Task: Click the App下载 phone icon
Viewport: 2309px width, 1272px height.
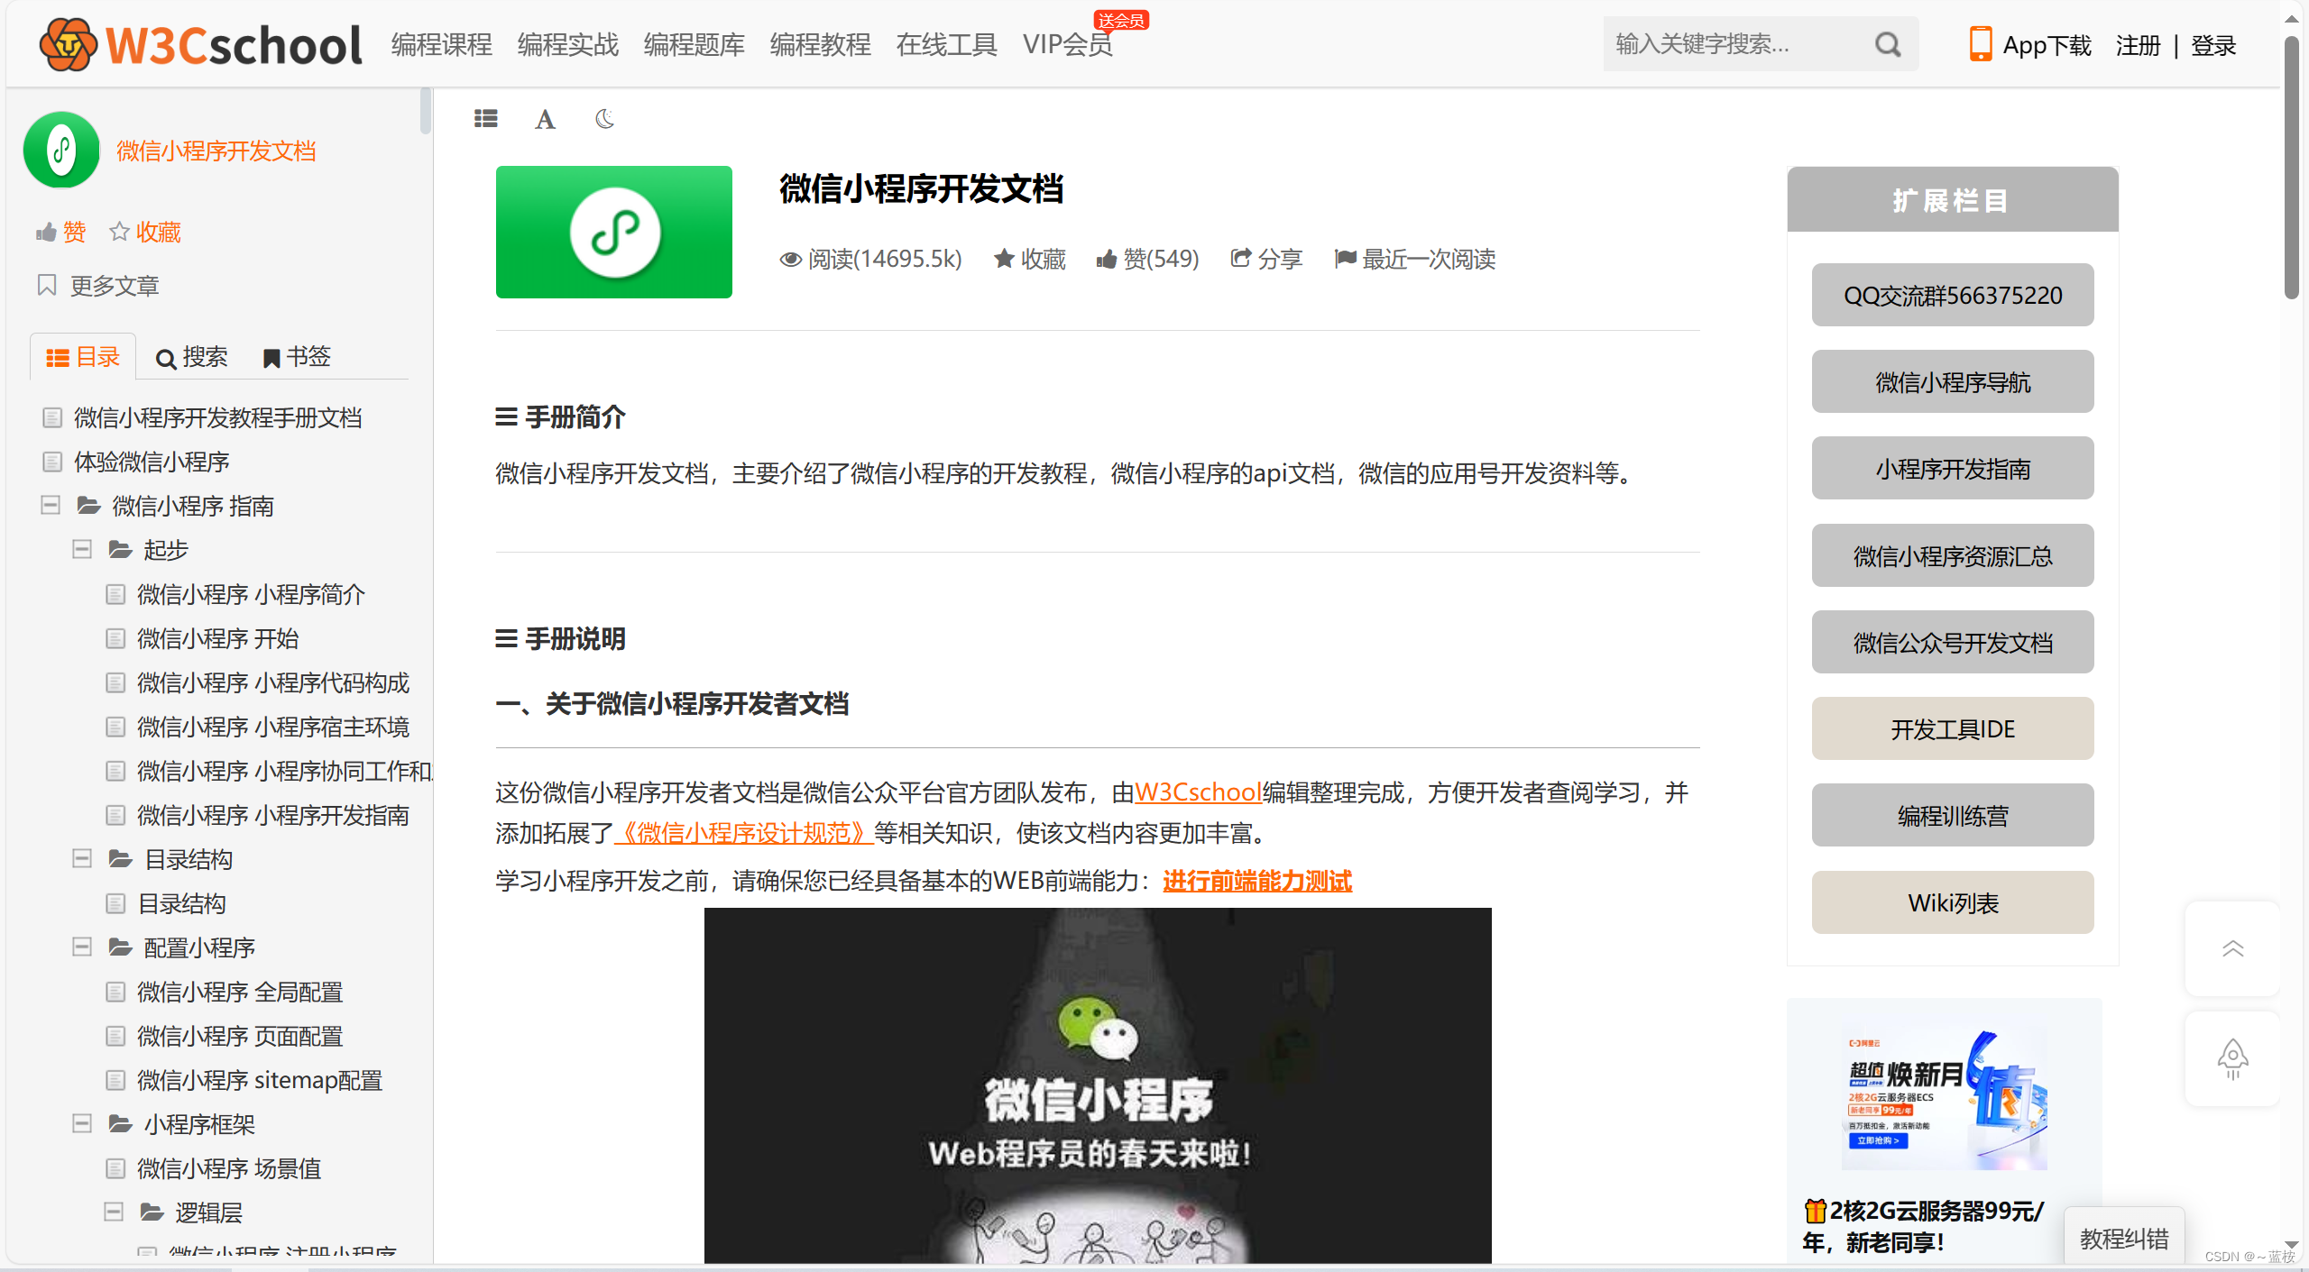Action: pyautogui.click(x=1981, y=44)
